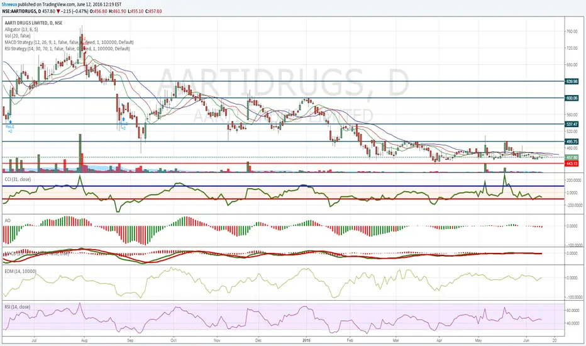Screen dimensions: 586x346
Task: Click the Aug label on time axis
Action: click(84, 341)
